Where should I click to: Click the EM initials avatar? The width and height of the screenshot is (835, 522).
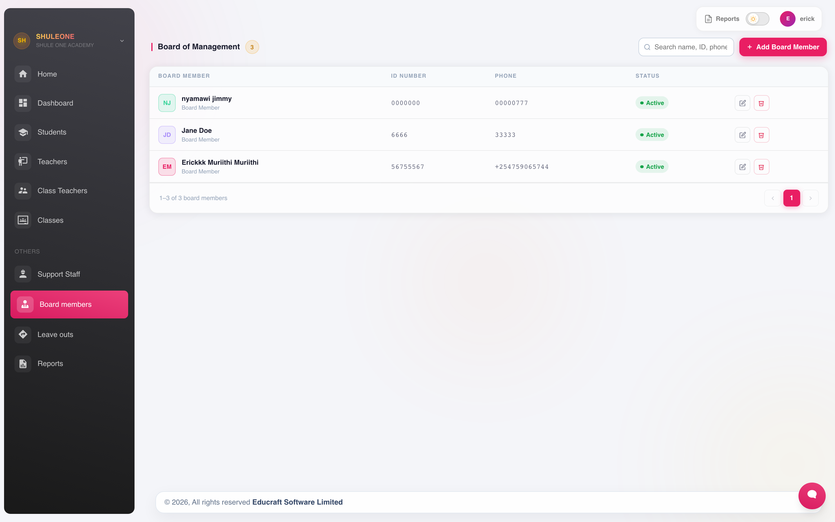coord(167,167)
